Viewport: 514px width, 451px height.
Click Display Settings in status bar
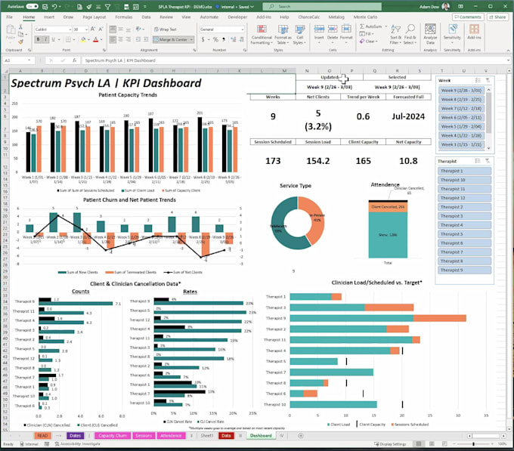click(390, 444)
